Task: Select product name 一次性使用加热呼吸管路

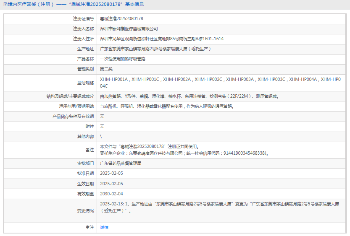Action: pyautogui.click(x=123, y=59)
